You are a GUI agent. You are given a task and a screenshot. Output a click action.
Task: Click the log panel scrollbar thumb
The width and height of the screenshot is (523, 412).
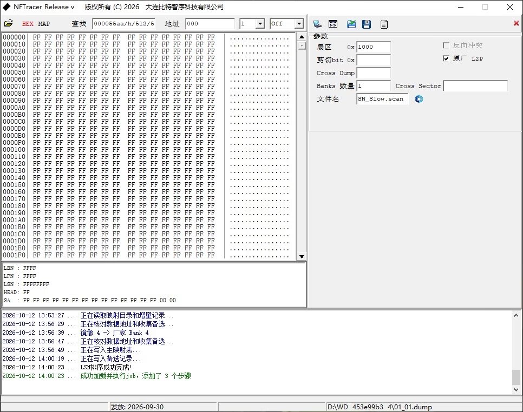point(516,377)
